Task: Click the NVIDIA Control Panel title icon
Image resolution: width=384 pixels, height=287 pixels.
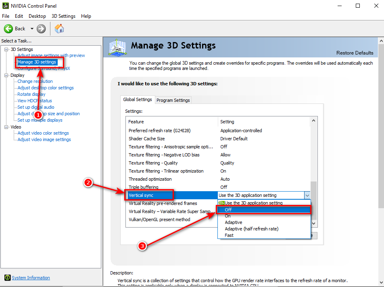Action: [x=6, y=6]
